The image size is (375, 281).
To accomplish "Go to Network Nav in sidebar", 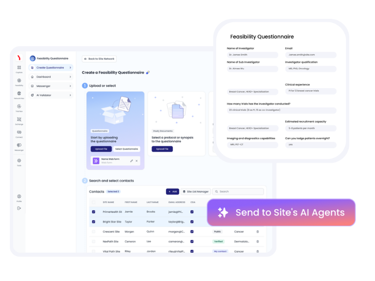I will pos(19,93).
